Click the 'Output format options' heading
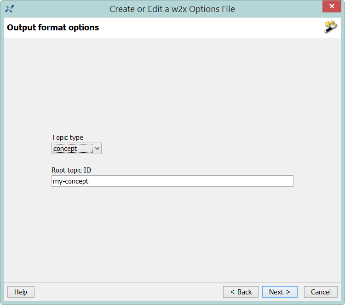The height and width of the screenshot is (305, 345). (x=53, y=28)
